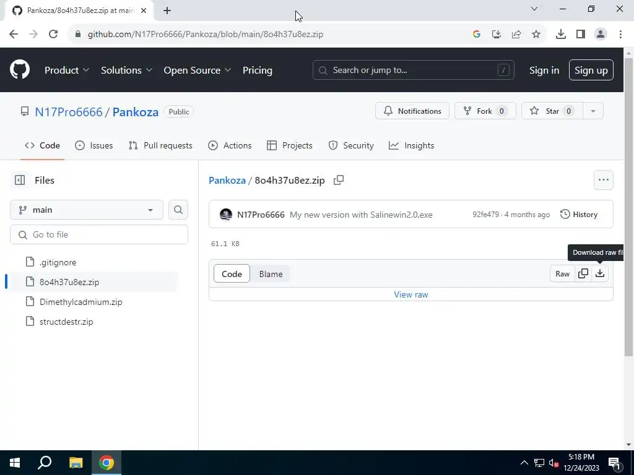Viewport: 634px width, 475px height.
Task: Open commit 92fe479 link
Action: (485, 215)
